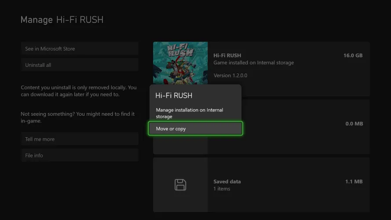Click the File info button
391x220 pixels.
(x=79, y=155)
